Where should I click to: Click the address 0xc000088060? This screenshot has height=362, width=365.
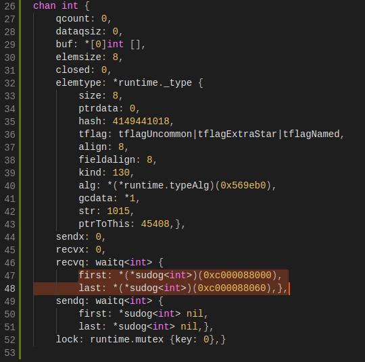click(232, 288)
